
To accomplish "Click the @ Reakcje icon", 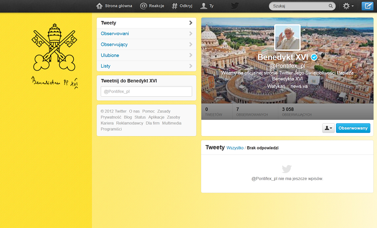I will (x=143, y=6).
